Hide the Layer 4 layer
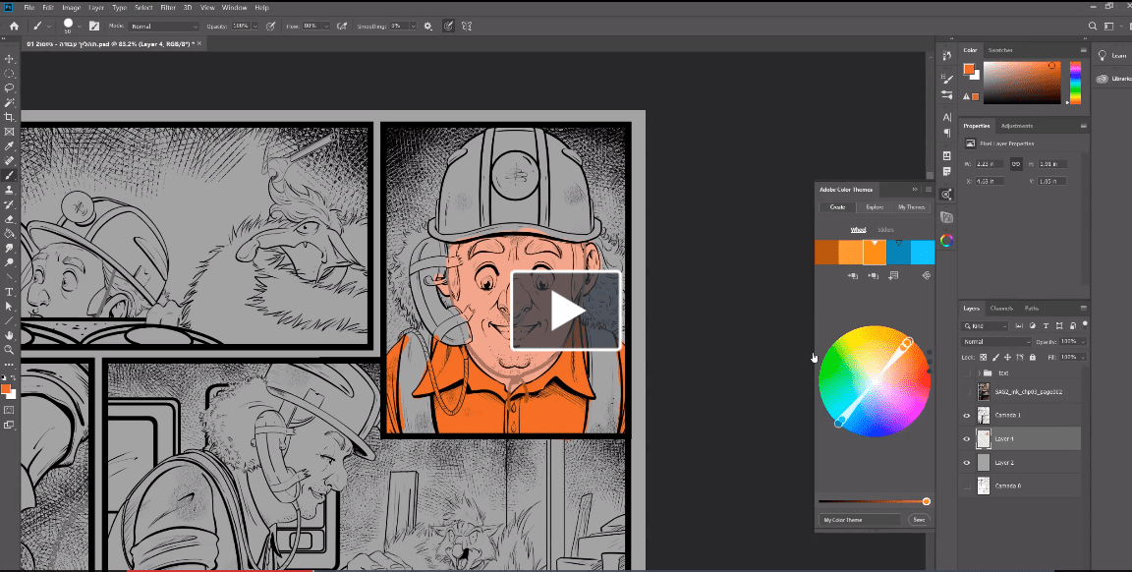 point(966,438)
